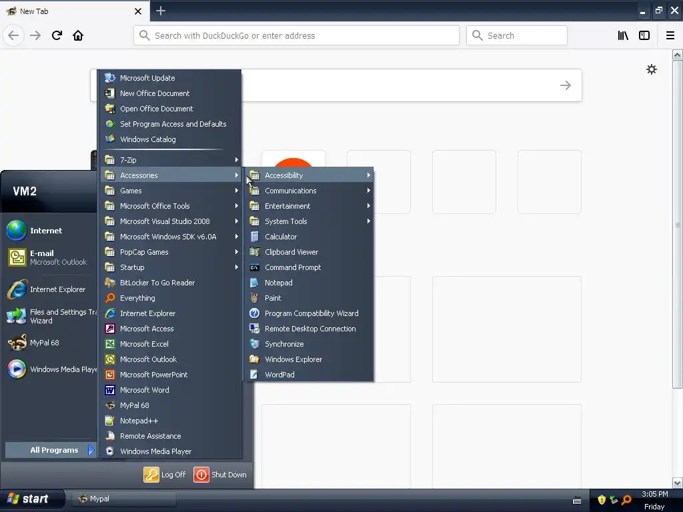Click the Mypal taskbar button
Screen dimensions: 683x512
(124, 499)
